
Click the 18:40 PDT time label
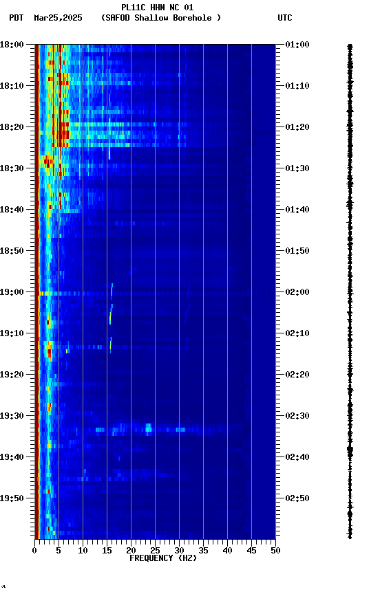[x=12, y=210]
